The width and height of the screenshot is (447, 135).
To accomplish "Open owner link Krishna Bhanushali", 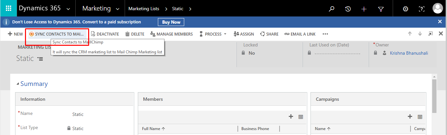I will [x=409, y=53].
